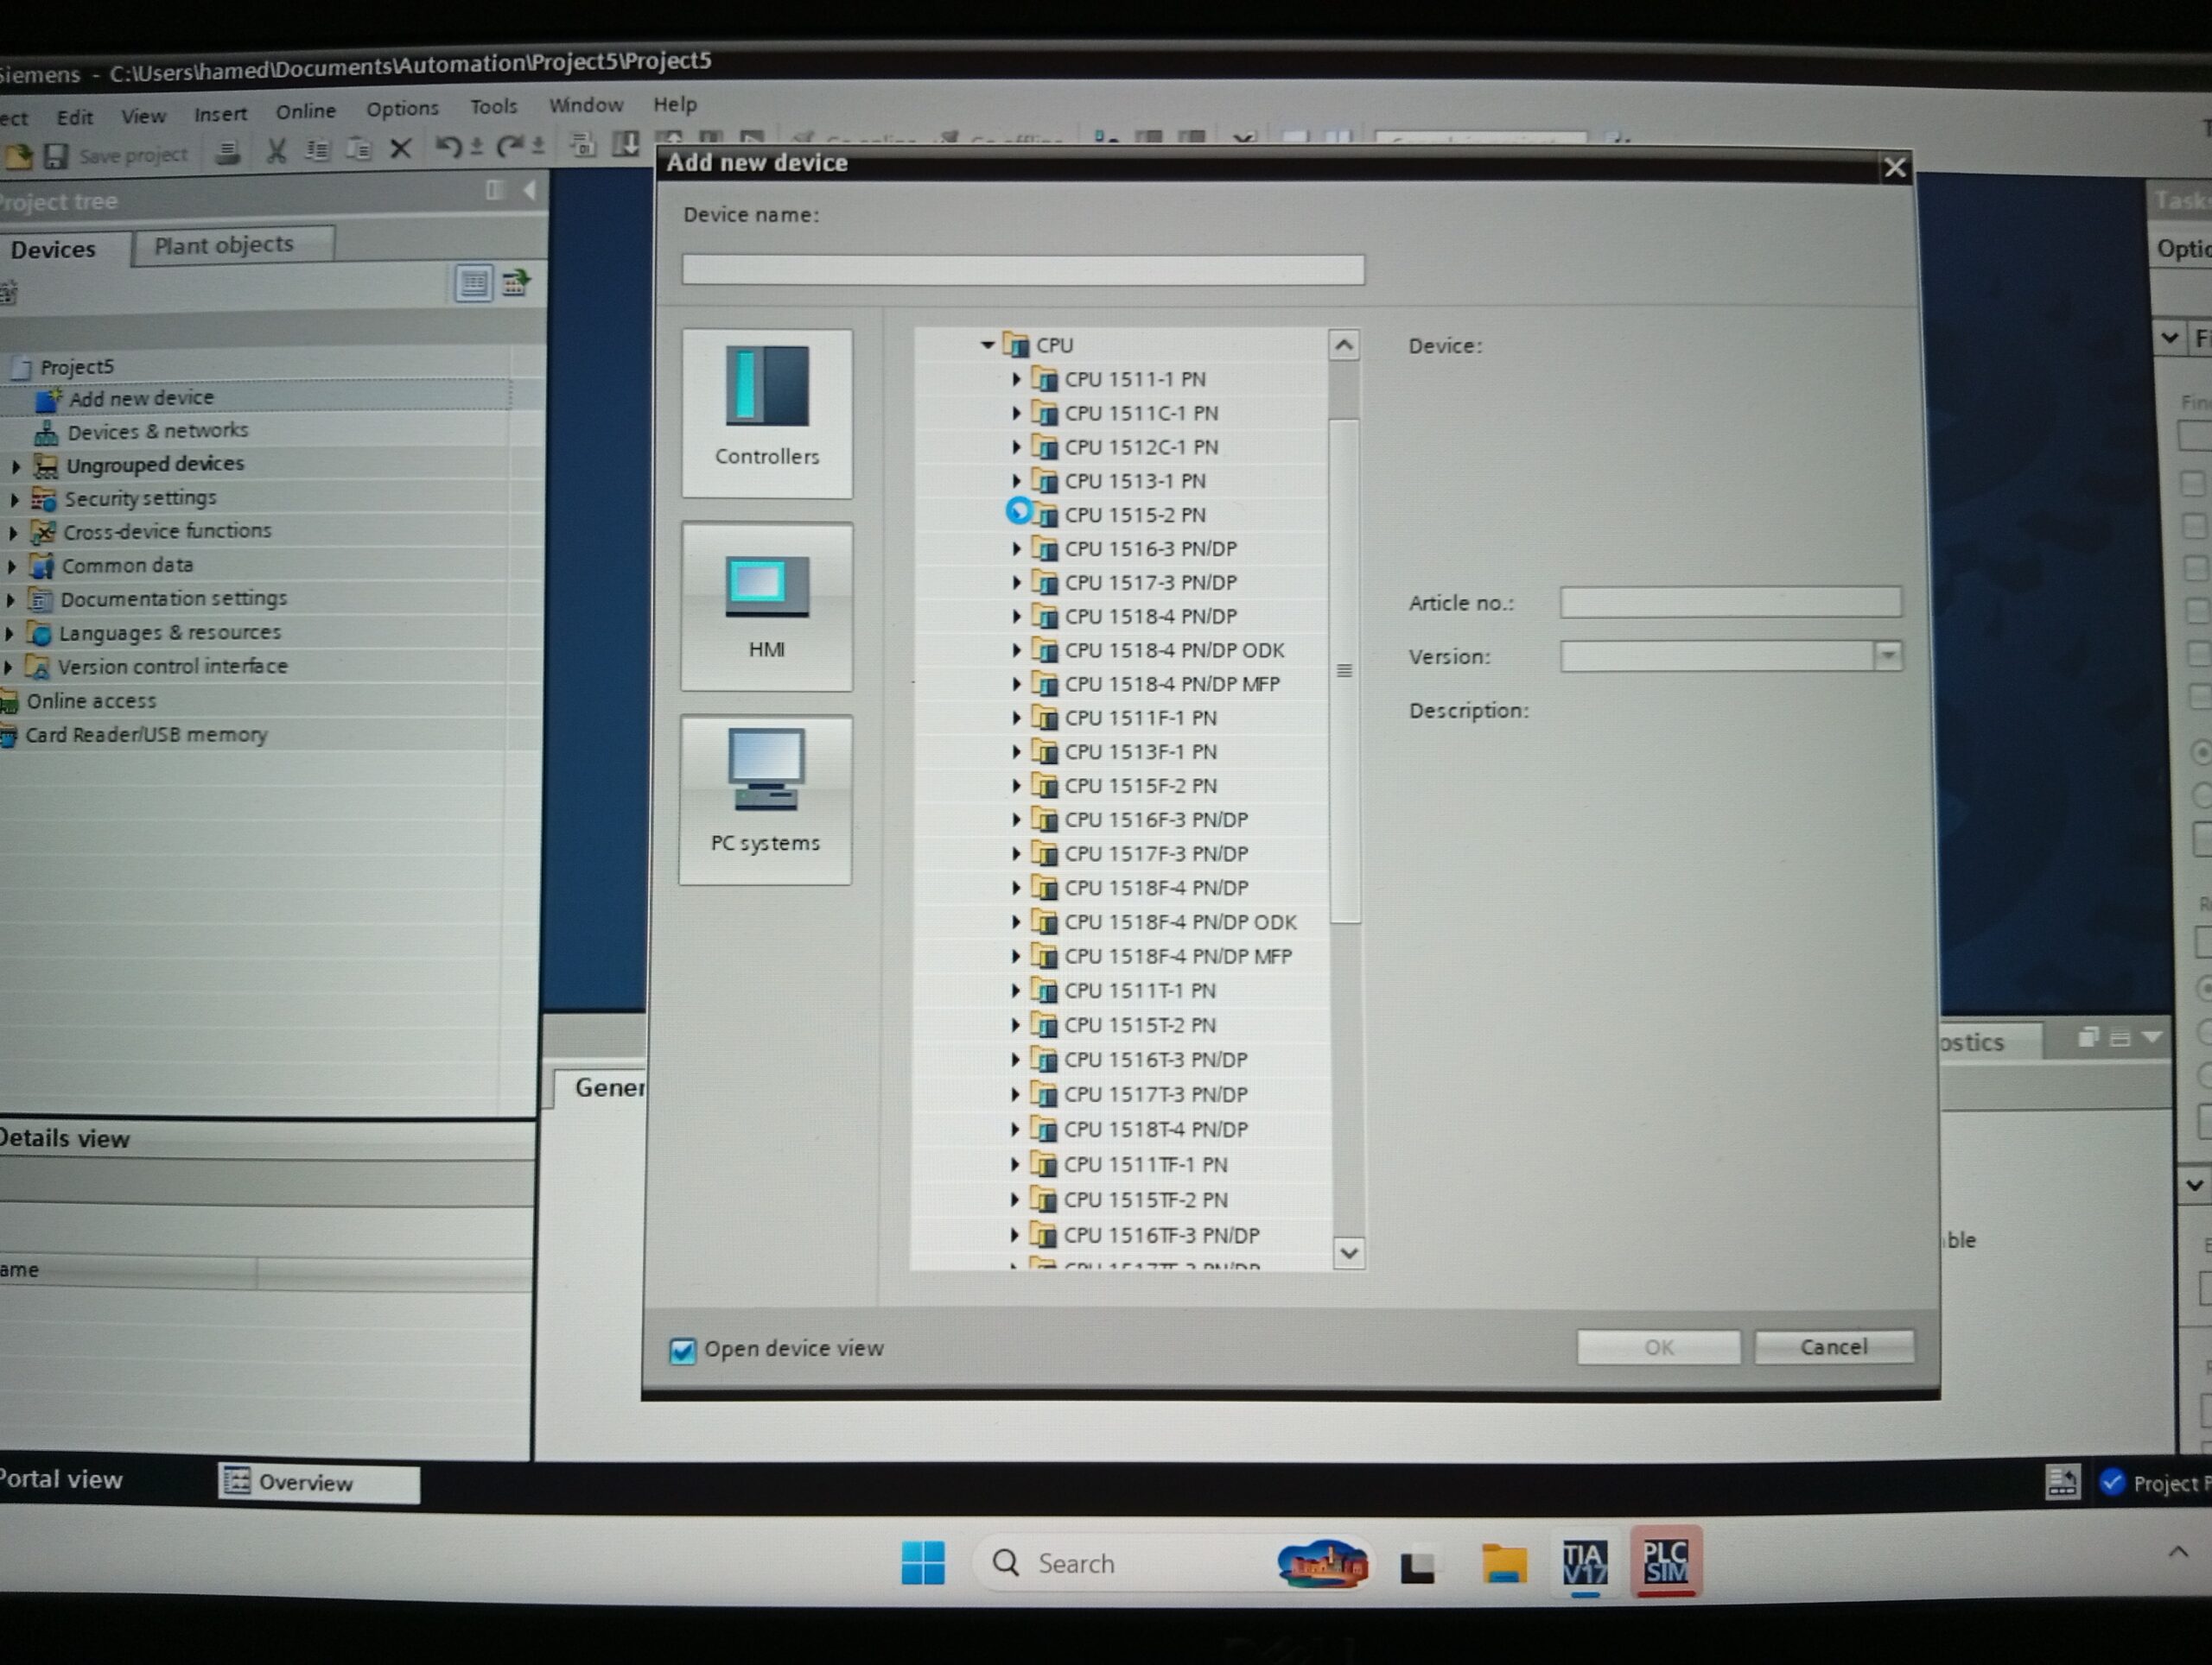Click the Redo arrow toolbar icon
The width and height of the screenshot is (2212, 1665).
[x=509, y=147]
